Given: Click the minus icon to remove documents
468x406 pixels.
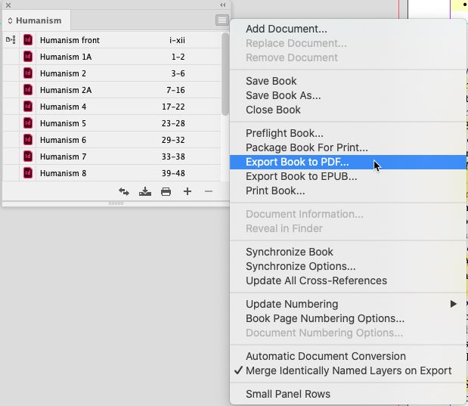Looking at the screenshot, I should coord(209,191).
